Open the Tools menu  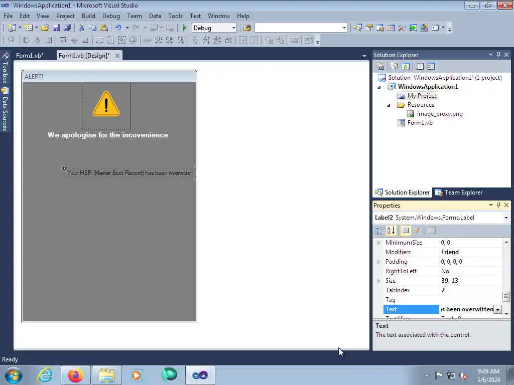tap(175, 16)
